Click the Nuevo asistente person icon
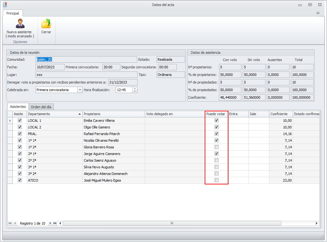 pyautogui.click(x=20, y=24)
